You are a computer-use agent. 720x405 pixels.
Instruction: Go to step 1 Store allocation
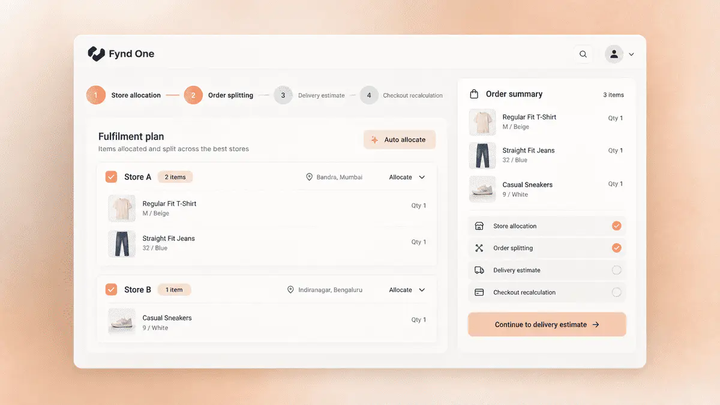click(x=124, y=95)
